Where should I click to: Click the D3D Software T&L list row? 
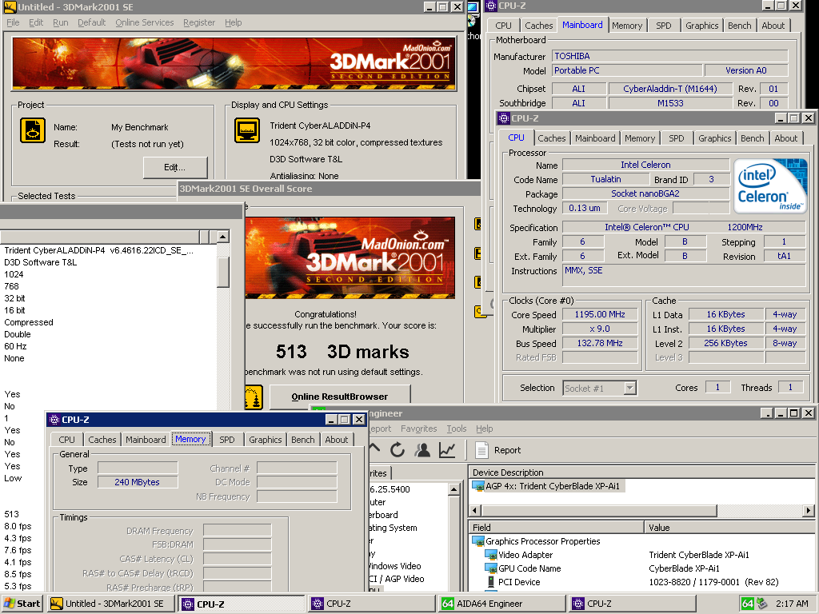coord(41,262)
